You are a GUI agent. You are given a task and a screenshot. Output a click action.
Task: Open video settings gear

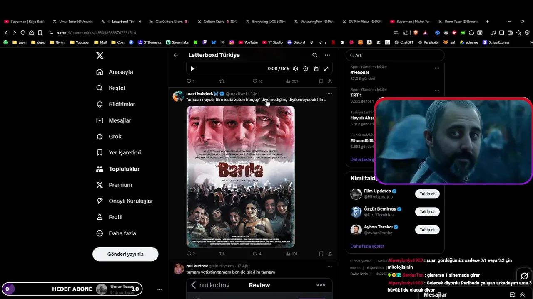[x=306, y=69]
